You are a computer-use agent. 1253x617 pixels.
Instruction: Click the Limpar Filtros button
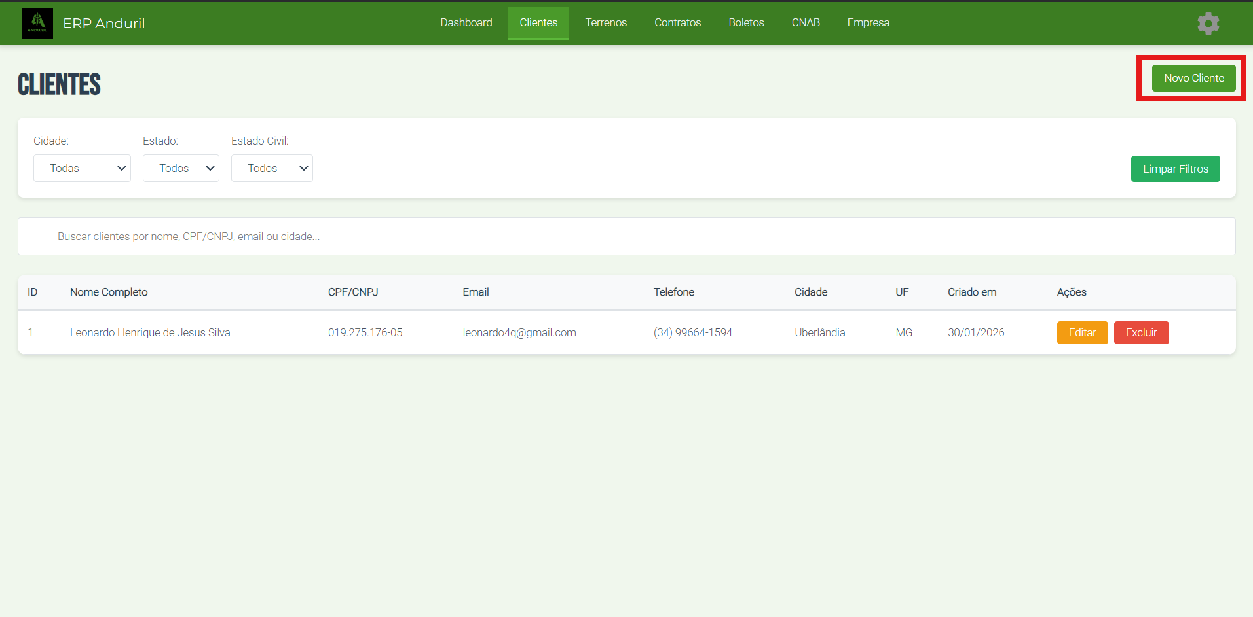tap(1175, 169)
